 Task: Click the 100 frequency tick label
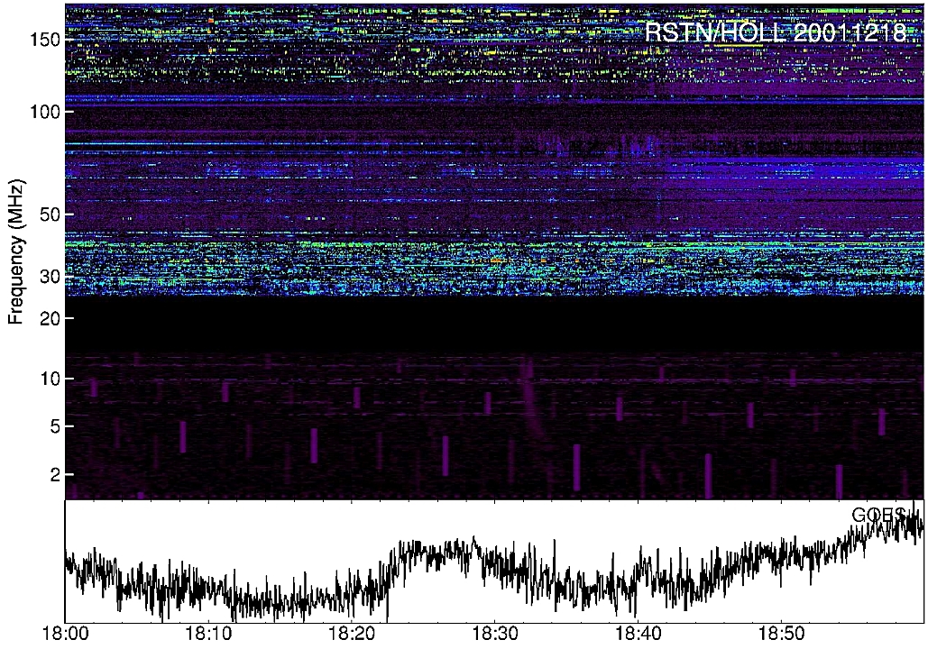[46, 111]
